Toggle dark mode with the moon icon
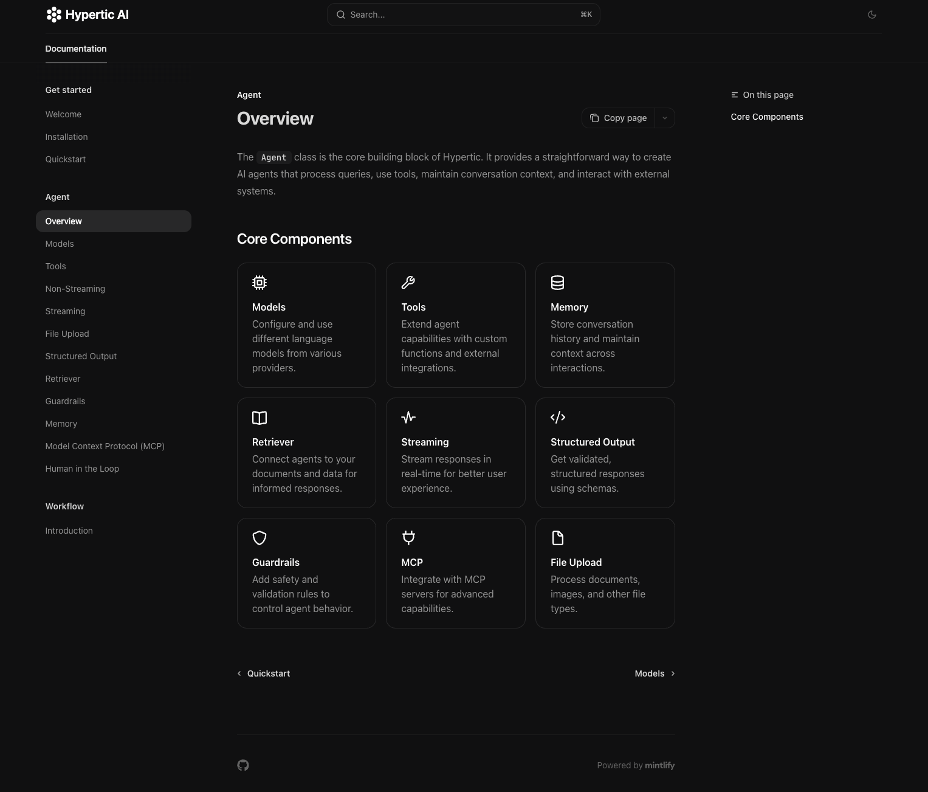This screenshot has height=792, width=928. pos(872,14)
